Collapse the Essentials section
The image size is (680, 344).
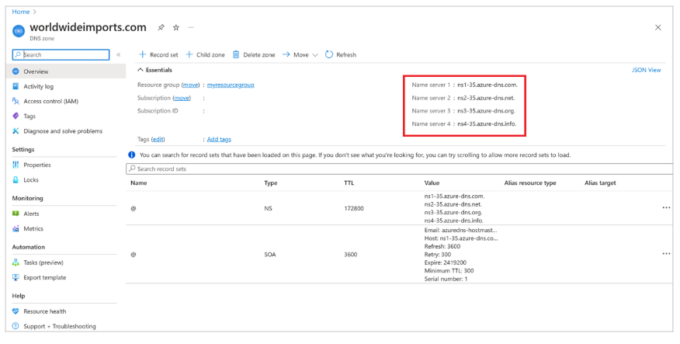141,70
